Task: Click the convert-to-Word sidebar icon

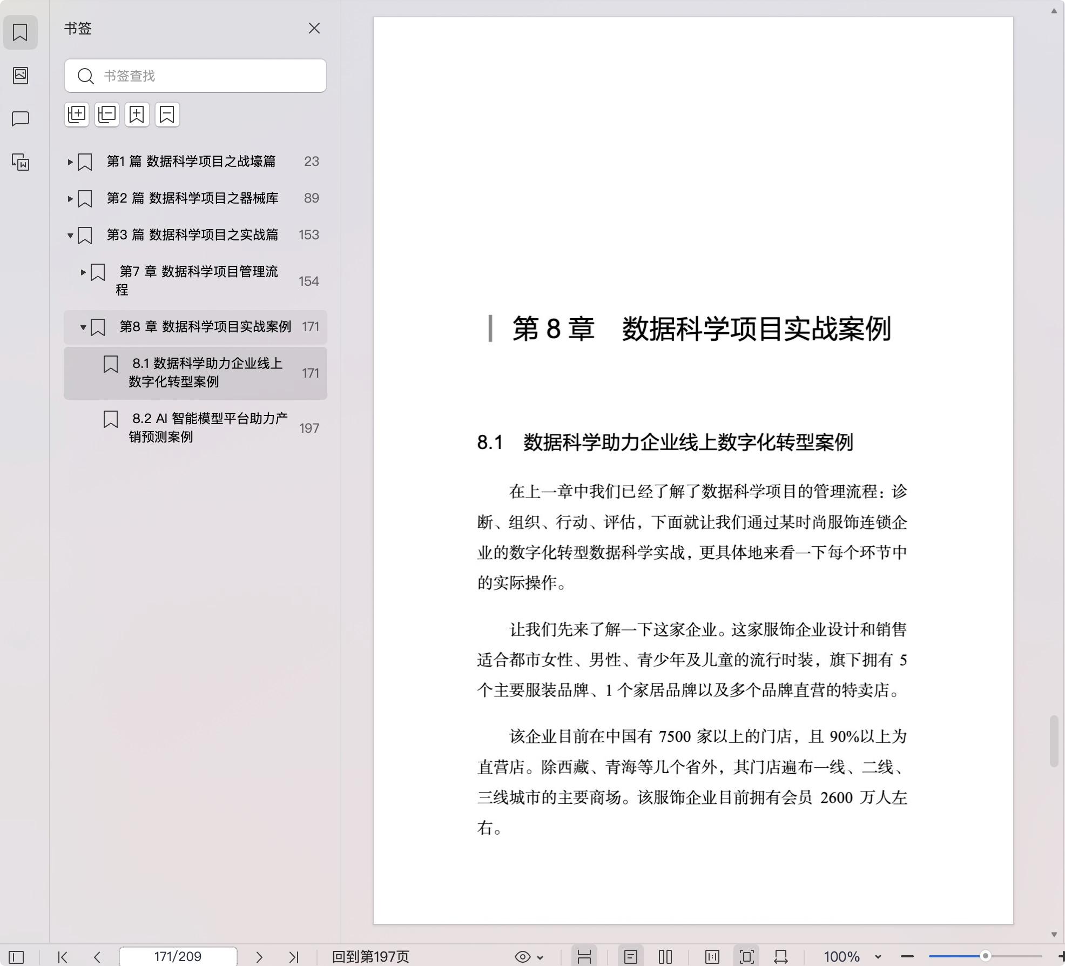Action: coord(21,162)
